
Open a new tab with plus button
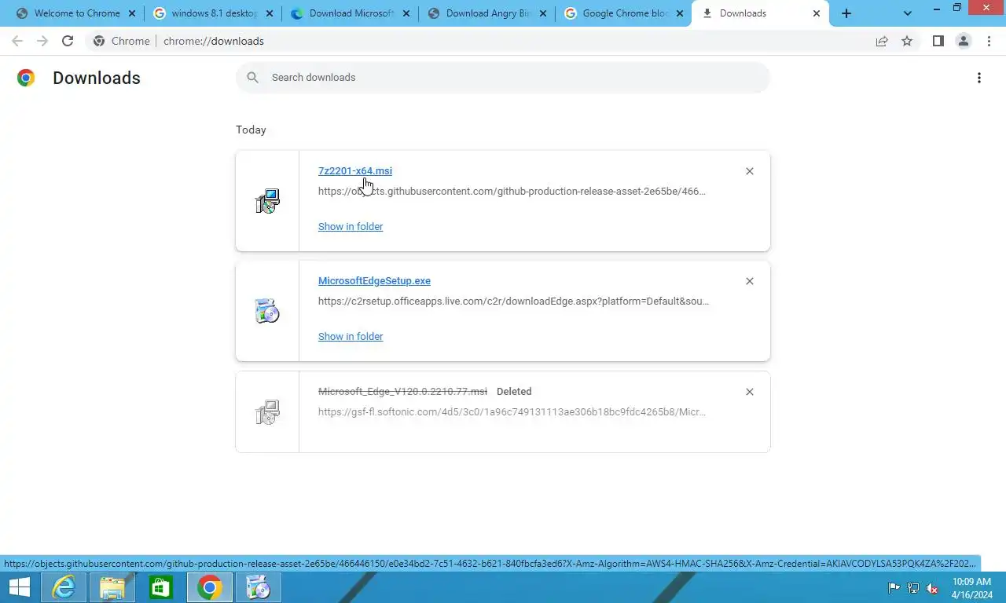[x=846, y=13]
